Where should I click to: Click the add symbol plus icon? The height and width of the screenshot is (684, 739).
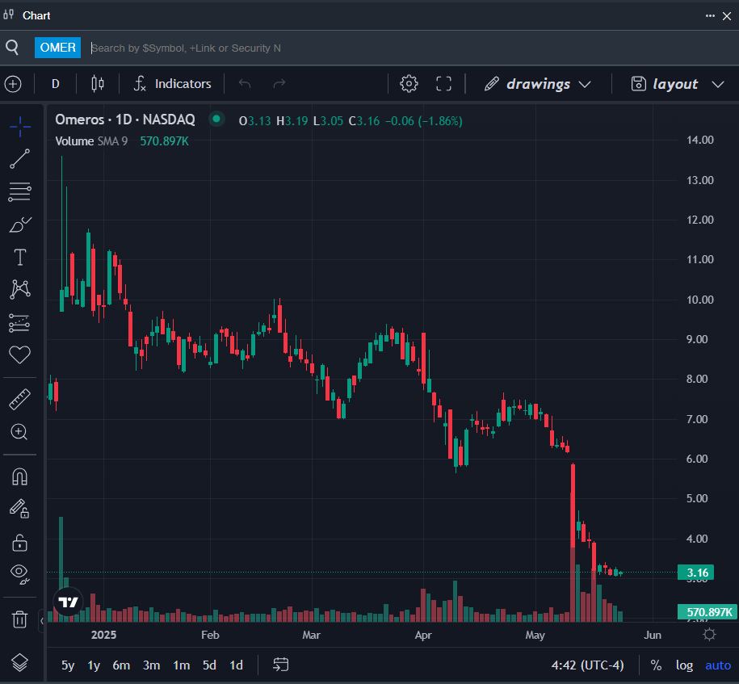(x=13, y=84)
